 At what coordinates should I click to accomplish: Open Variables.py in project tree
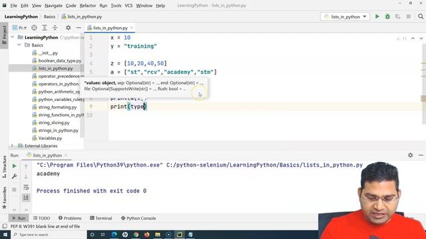pos(50,138)
